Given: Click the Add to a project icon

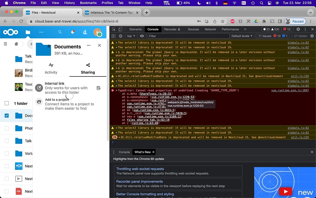Looking at the screenshot, I should click(x=39, y=102).
